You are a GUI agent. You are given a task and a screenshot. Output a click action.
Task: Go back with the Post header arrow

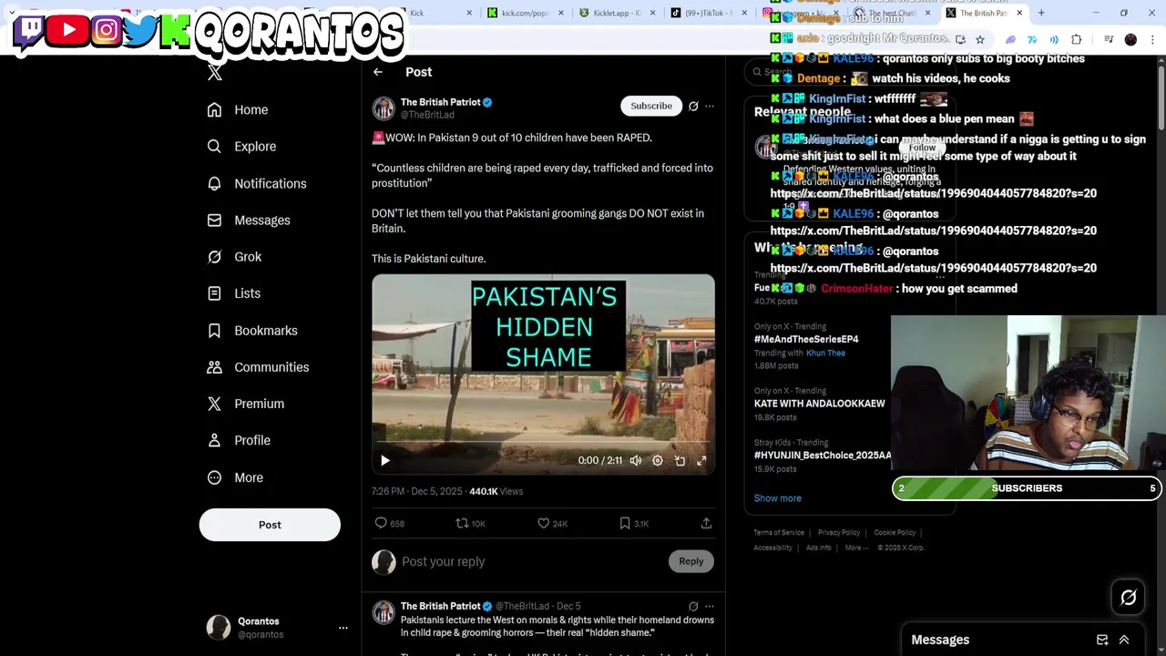378,72
